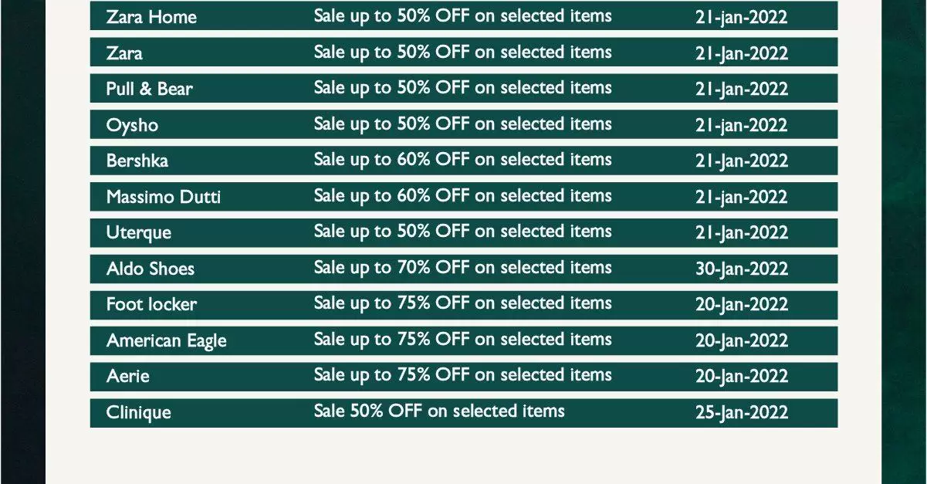
Task: Click the 21-Jan-2022 date for Uterque
Action: coord(742,232)
